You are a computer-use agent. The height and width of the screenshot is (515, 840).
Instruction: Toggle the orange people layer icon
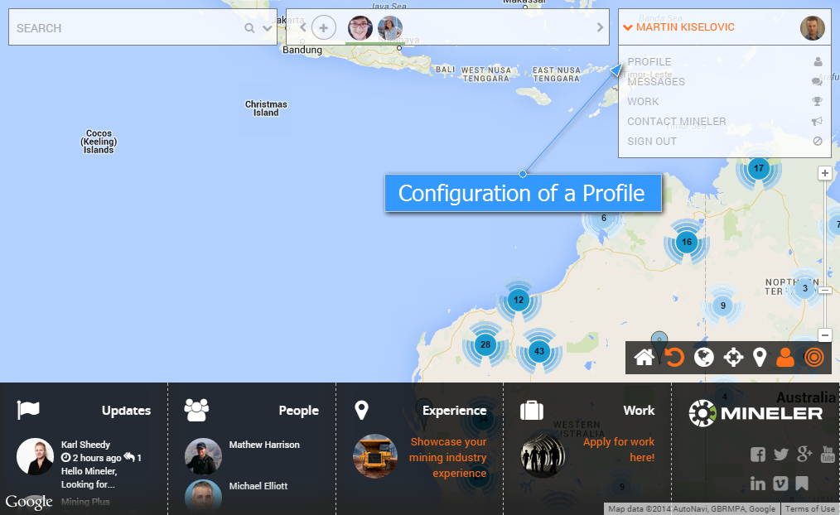[785, 357]
